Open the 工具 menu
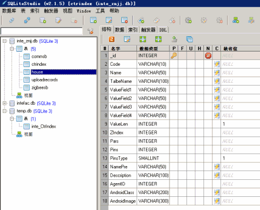Screen dimensions: 260x210 pos(100,11)
